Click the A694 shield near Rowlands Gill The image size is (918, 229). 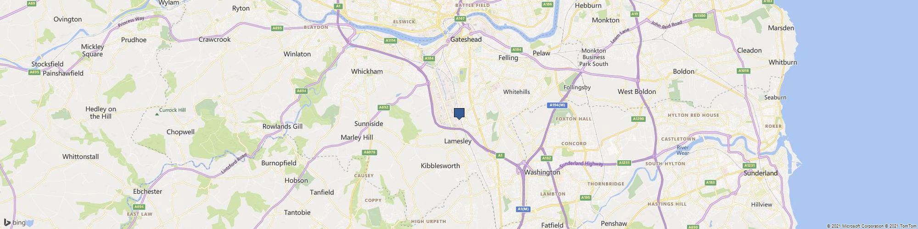301,91
